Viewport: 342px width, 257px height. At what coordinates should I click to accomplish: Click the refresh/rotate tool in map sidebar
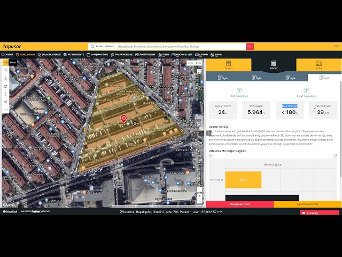(x=5, y=86)
